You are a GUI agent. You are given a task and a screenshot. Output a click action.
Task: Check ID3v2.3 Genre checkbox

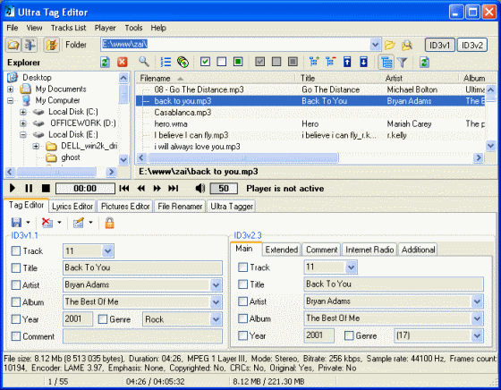[x=349, y=335]
